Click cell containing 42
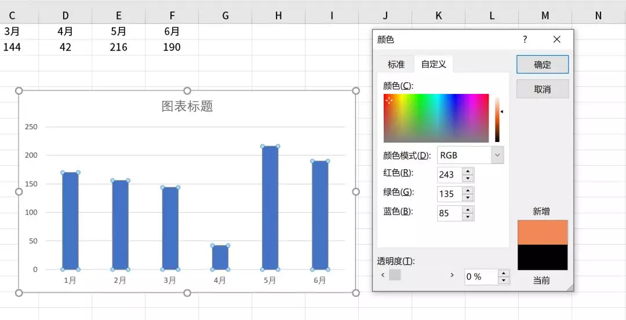 point(65,47)
